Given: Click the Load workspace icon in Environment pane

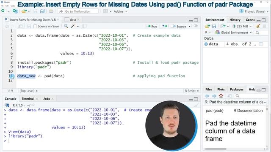Looking at the screenshot, I should coord(207,26).
